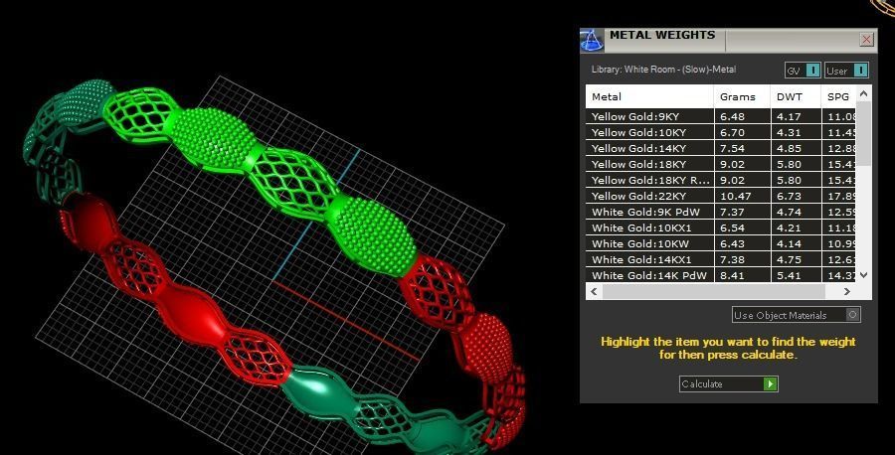The image size is (895, 455).
Task: Select the Yellow Gold:10KY row
Action: coord(720,132)
